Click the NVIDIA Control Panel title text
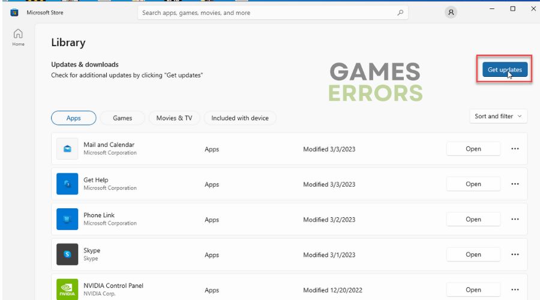This screenshot has width=540, height=300. pyautogui.click(x=113, y=286)
